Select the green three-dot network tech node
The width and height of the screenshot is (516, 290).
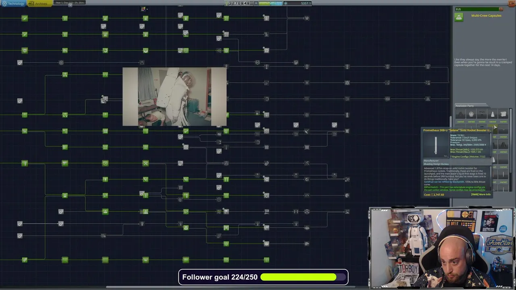coord(65,75)
